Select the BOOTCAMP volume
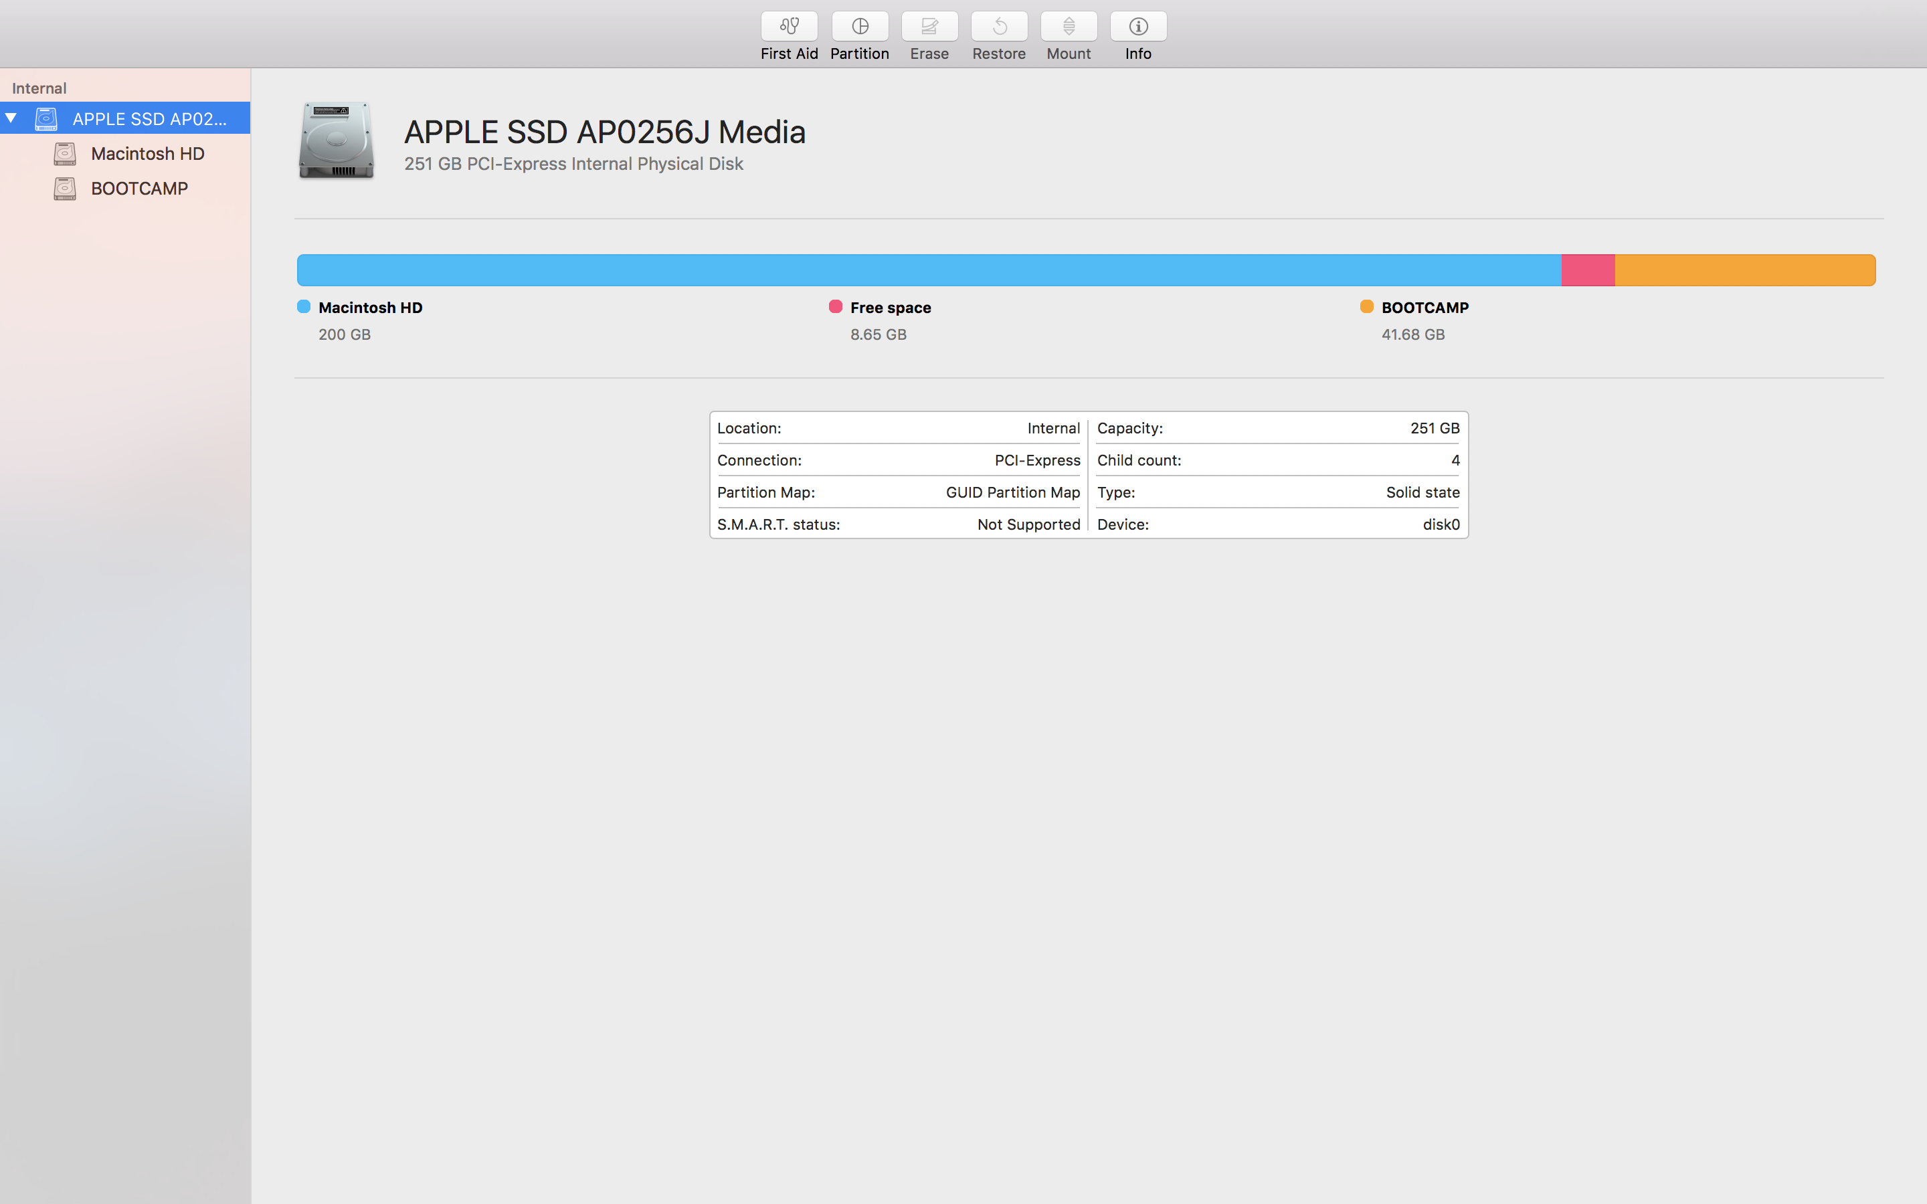 pos(125,189)
